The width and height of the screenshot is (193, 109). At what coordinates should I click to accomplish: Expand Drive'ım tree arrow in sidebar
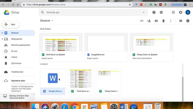click(x=2, y=33)
